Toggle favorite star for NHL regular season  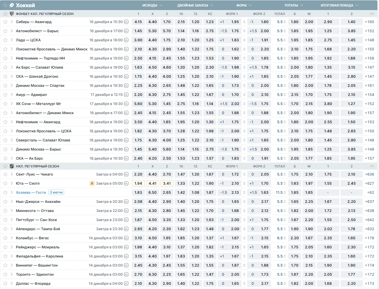click(x=5, y=166)
